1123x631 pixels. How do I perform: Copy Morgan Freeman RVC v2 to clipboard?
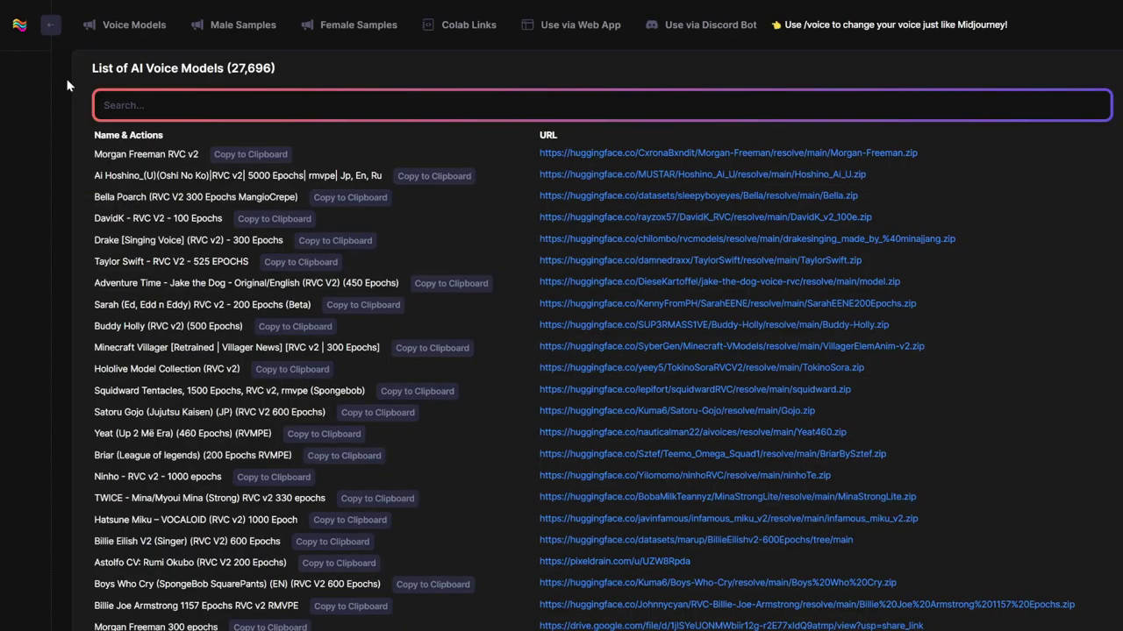click(x=250, y=154)
